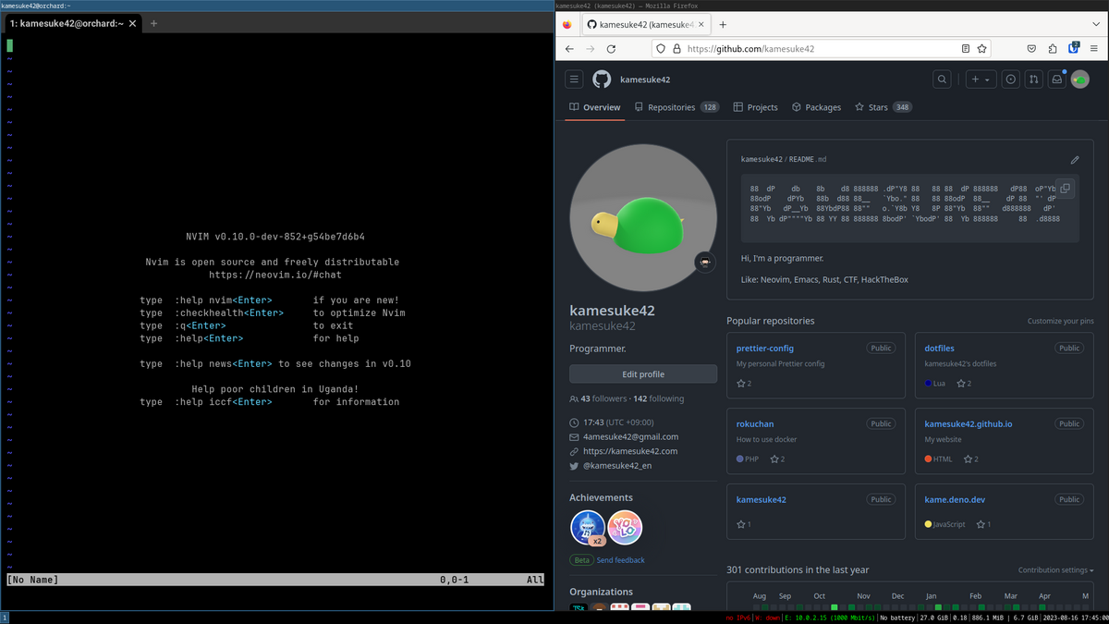Image resolution: width=1109 pixels, height=624 pixels.
Task: Click the shark achievement badge
Action: coord(588,528)
